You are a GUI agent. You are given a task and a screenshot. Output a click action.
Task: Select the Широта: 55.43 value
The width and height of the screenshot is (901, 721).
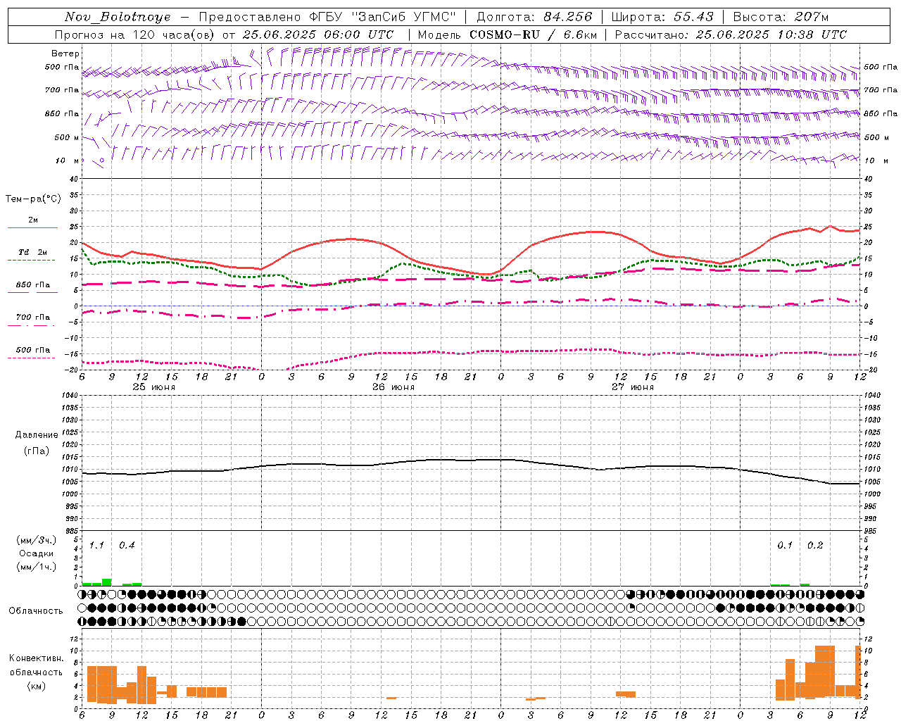click(662, 17)
